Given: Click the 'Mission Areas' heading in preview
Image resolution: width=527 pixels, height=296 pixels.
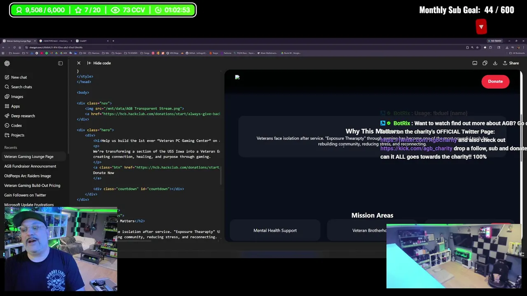Looking at the screenshot, I should click(372, 215).
